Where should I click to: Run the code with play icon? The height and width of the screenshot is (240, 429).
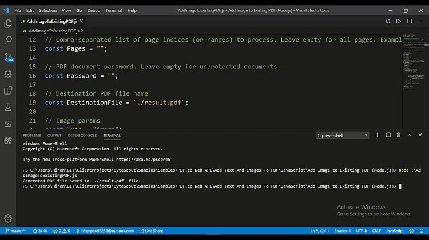point(399,21)
